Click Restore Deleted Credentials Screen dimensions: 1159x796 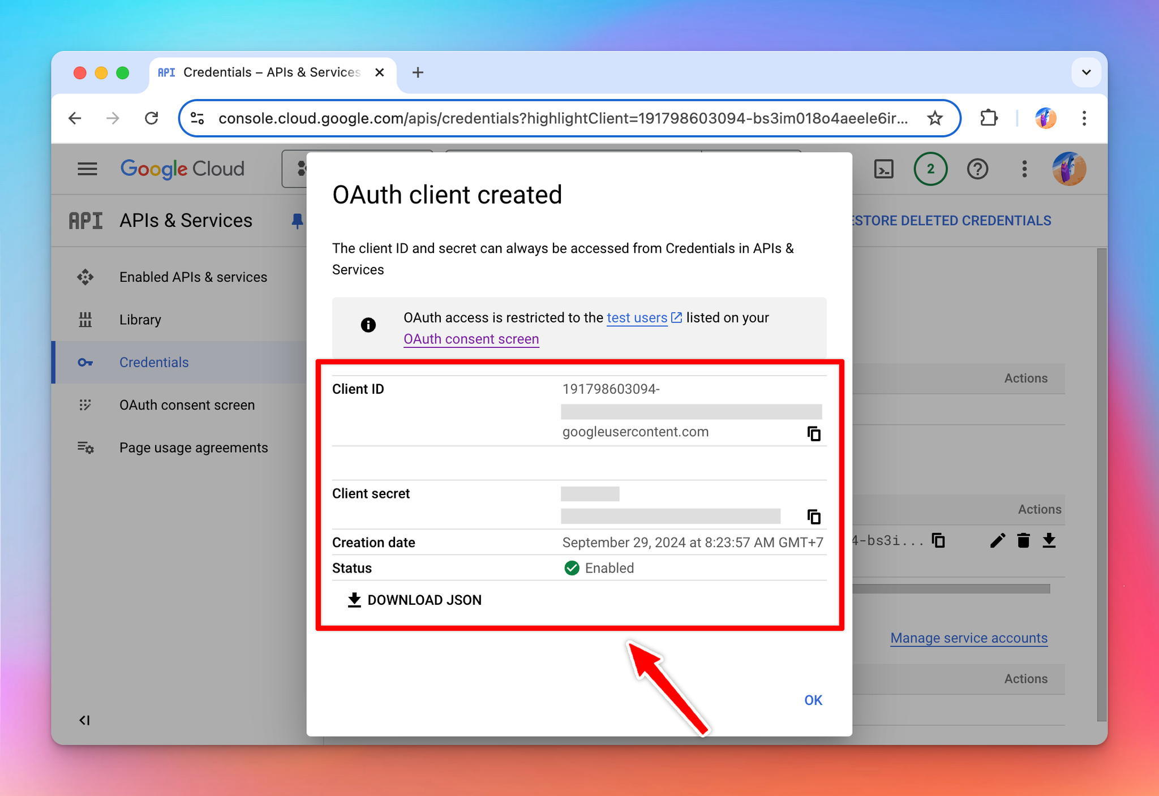952,221
